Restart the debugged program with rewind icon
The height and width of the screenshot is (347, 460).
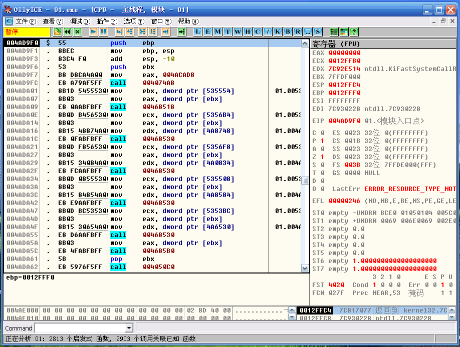coord(67,31)
